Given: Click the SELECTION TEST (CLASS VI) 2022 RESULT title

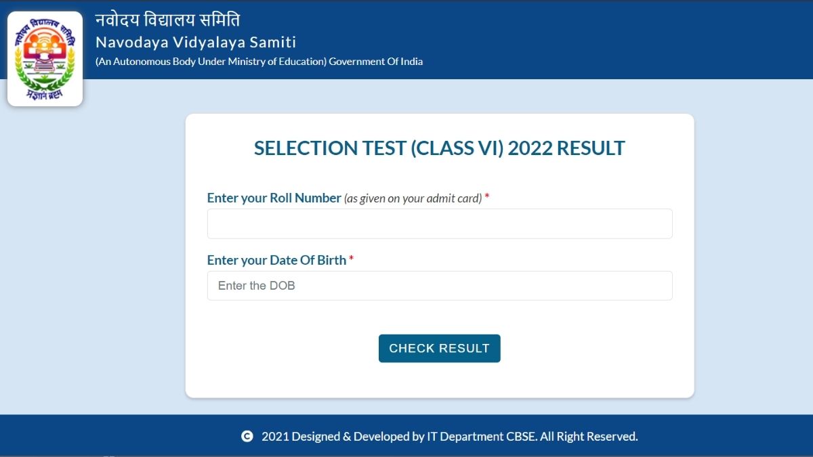Looking at the screenshot, I should click(439, 148).
